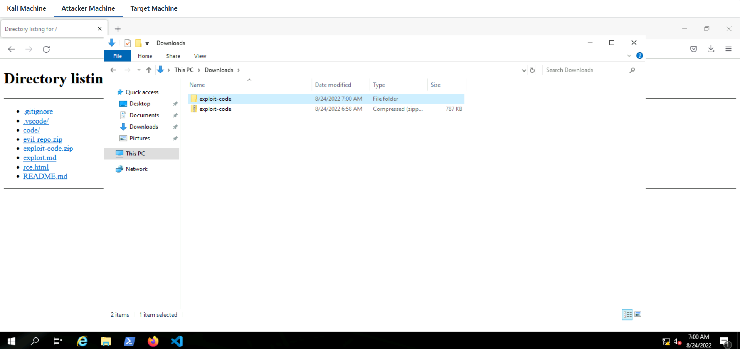Image resolution: width=740 pixels, height=349 pixels.
Task: Expand the chevron after Downloads breadcrumb
Action: coord(239,70)
